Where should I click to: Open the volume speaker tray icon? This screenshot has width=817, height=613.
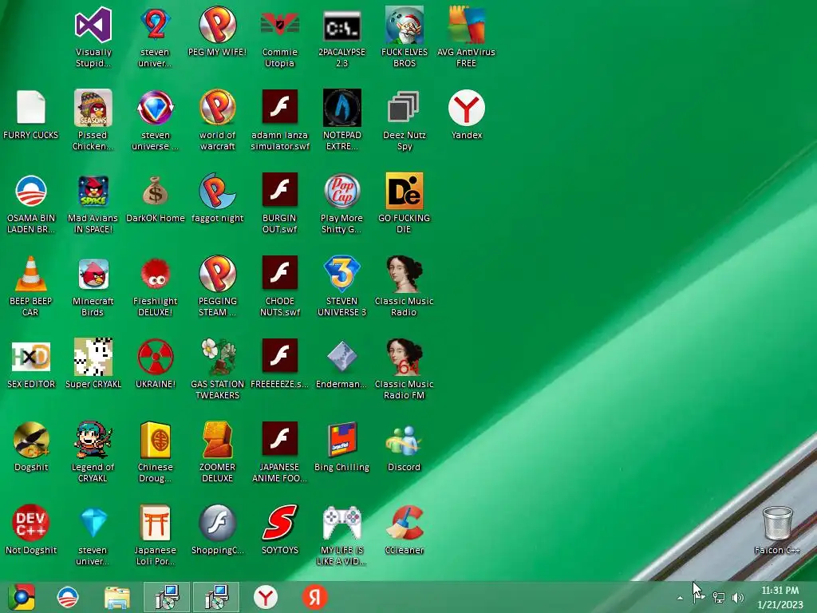tap(738, 598)
